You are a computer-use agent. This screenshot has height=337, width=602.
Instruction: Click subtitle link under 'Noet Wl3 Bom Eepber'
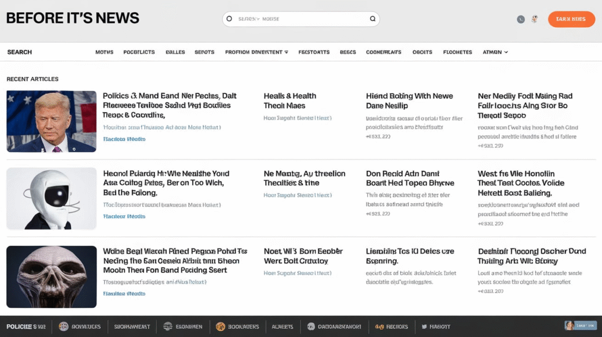pos(297,274)
